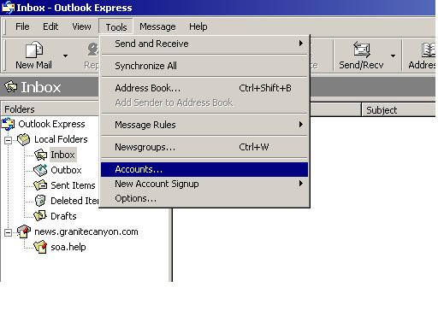Expand the New Account Signup submenu arrow
Viewport: 438px width, 328px height.
301,184
